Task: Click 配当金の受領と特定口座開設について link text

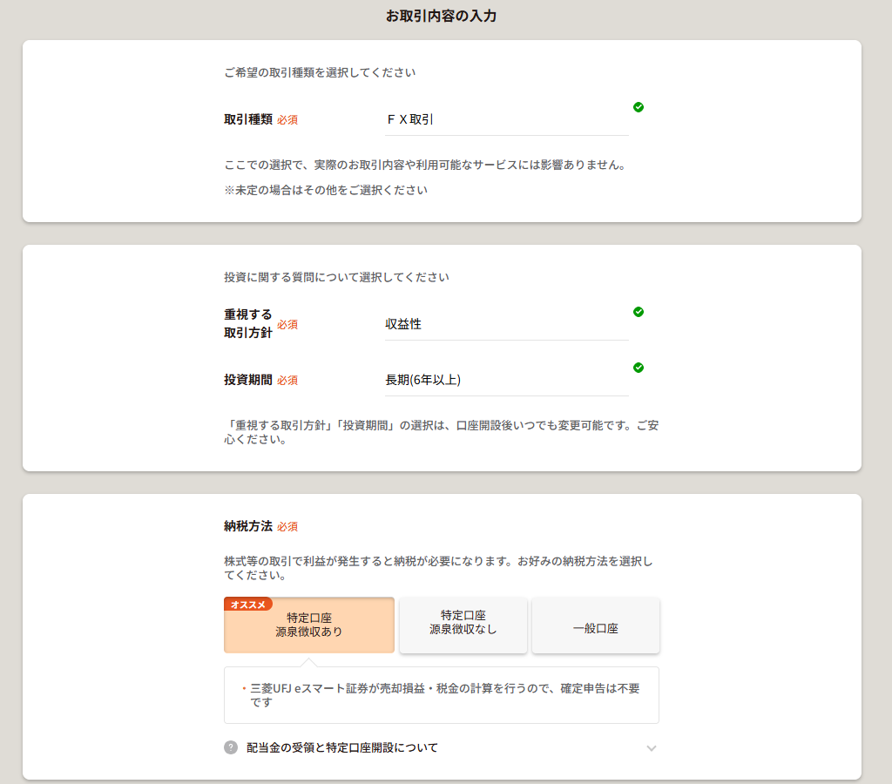Action: coord(341,747)
